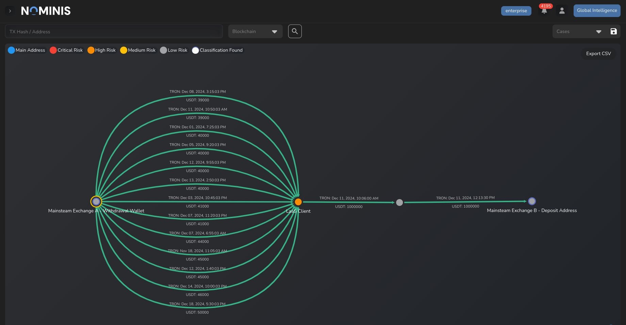The image size is (626, 325).
Task: Click the enterprise badge
Action: [x=516, y=11]
